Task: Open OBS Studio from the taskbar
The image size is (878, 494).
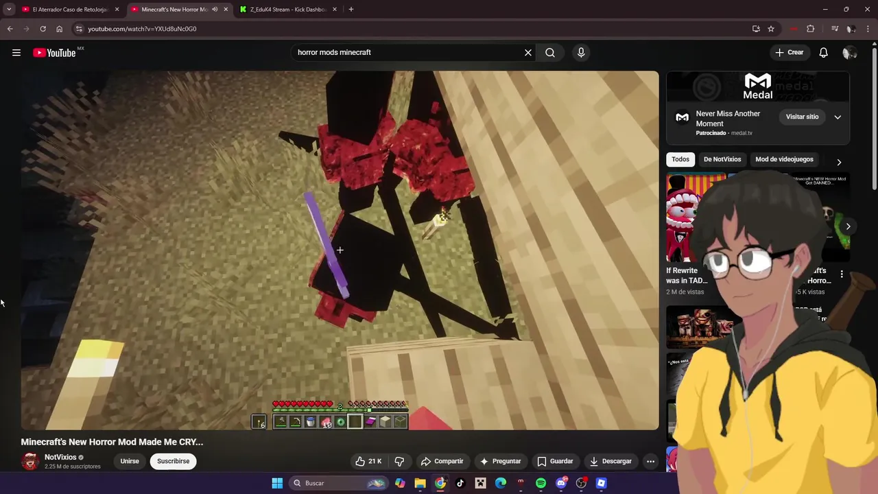Action: click(581, 483)
